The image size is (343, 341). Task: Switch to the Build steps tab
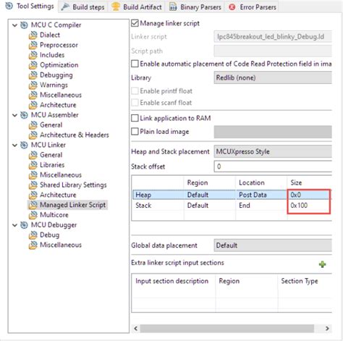[82, 7]
